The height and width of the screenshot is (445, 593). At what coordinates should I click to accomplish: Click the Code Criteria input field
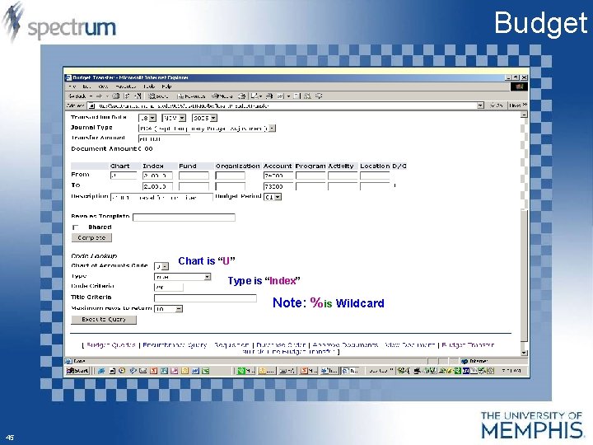pyautogui.click(x=169, y=288)
